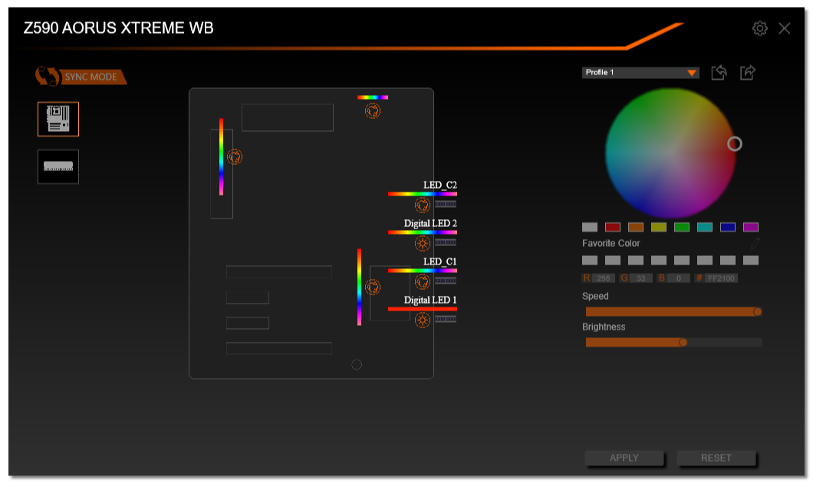813x483 pixels.
Task: Pick a color on the color wheel
Action: [670, 153]
